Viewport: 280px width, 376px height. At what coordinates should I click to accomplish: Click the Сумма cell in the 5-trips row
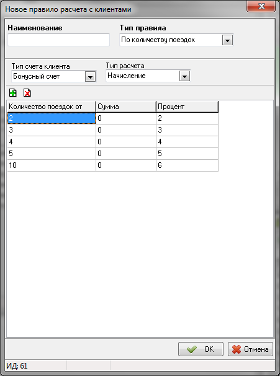point(126,154)
